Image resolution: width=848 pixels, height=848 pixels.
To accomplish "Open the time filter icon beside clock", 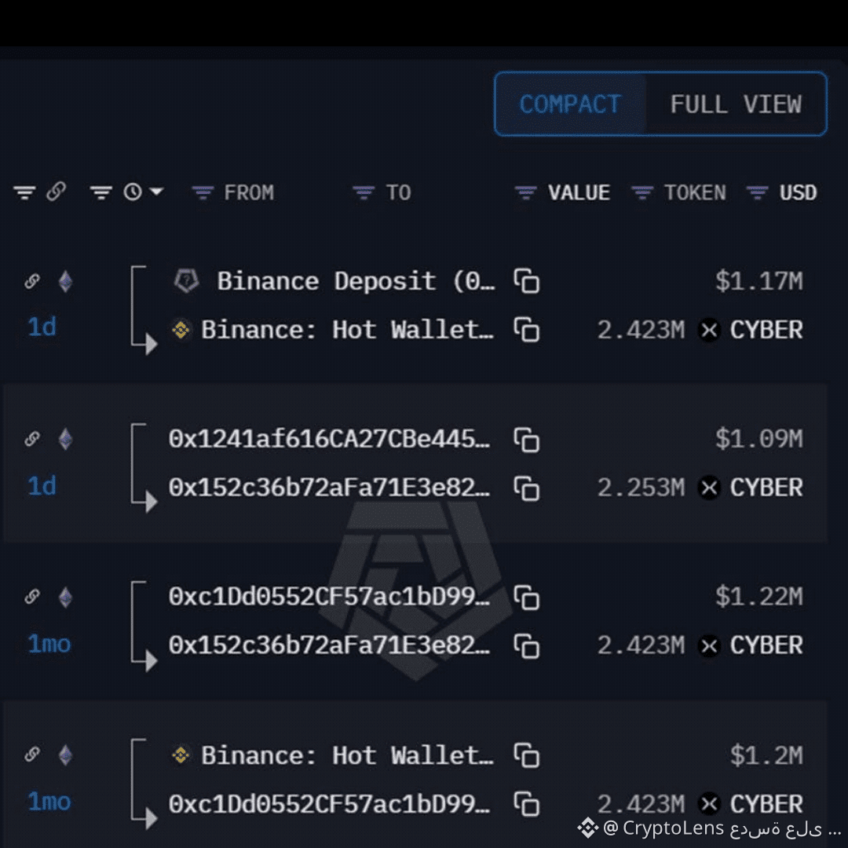I will click(101, 192).
